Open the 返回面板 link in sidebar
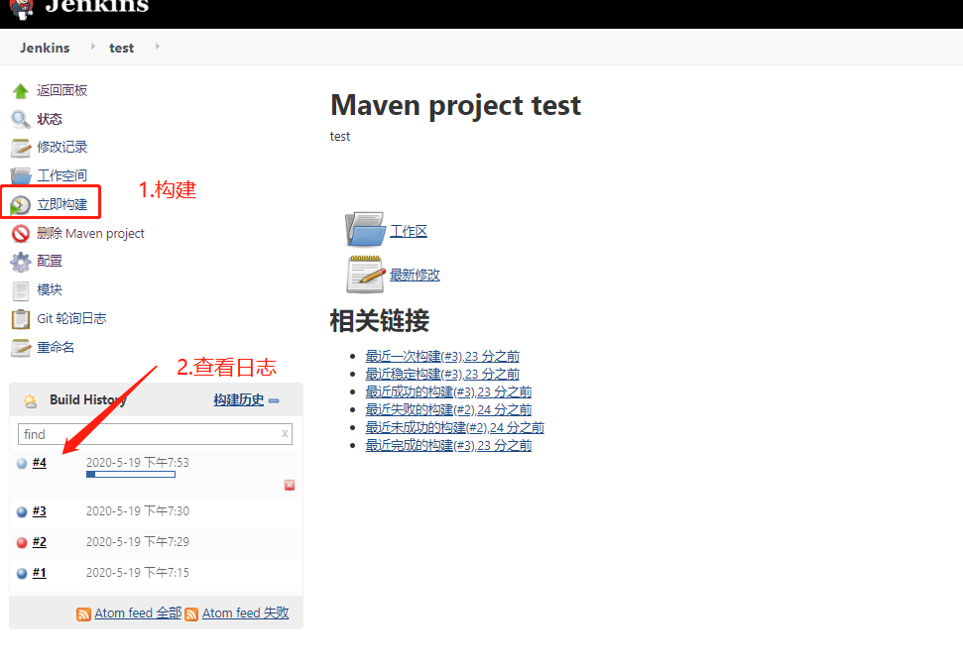963x669 pixels. [x=62, y=90]
